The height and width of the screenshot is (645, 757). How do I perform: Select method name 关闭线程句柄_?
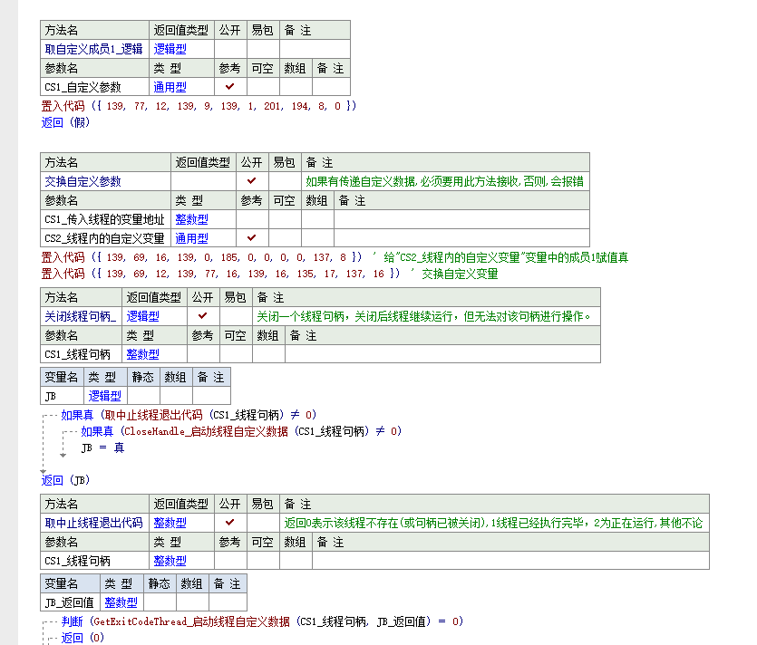(x=80, y=316)
